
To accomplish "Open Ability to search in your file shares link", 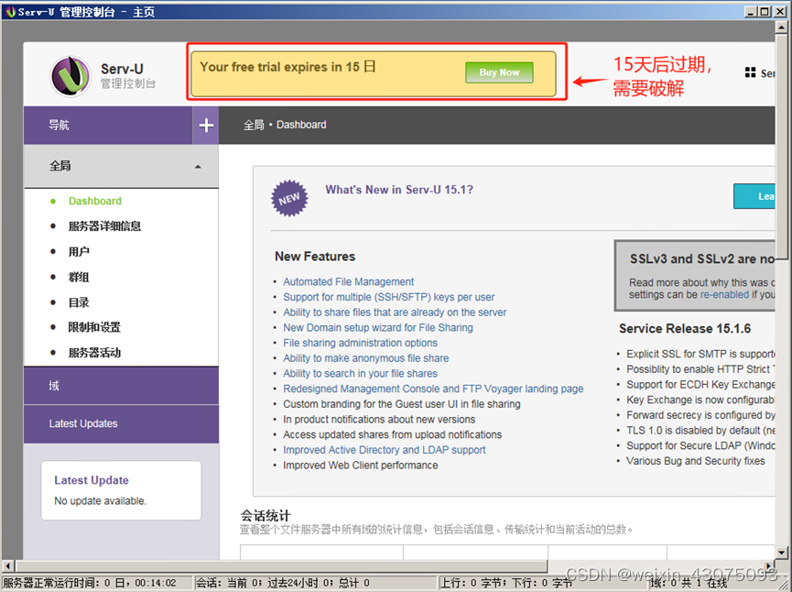I will pos(360,373).
